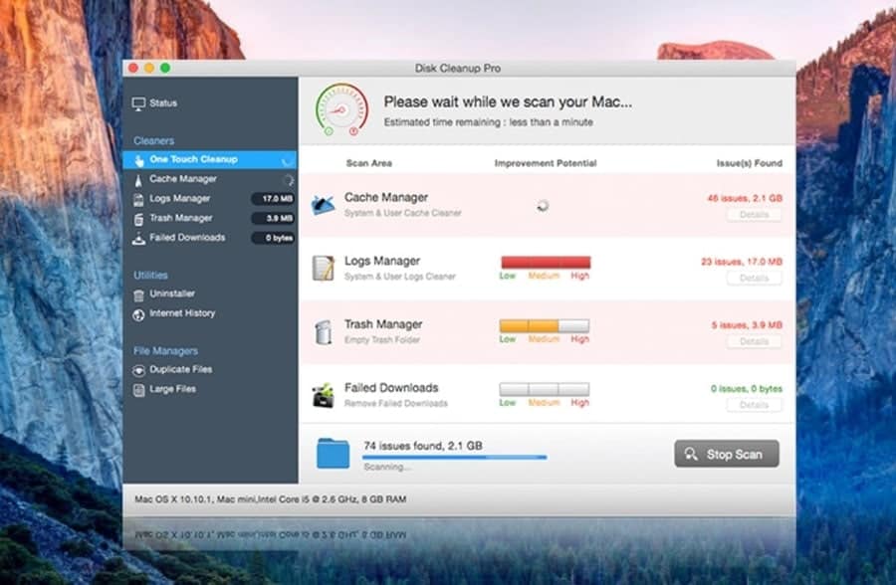
Task: Click the Trash Manager bin icon in scan list
Action: (323, 331)
